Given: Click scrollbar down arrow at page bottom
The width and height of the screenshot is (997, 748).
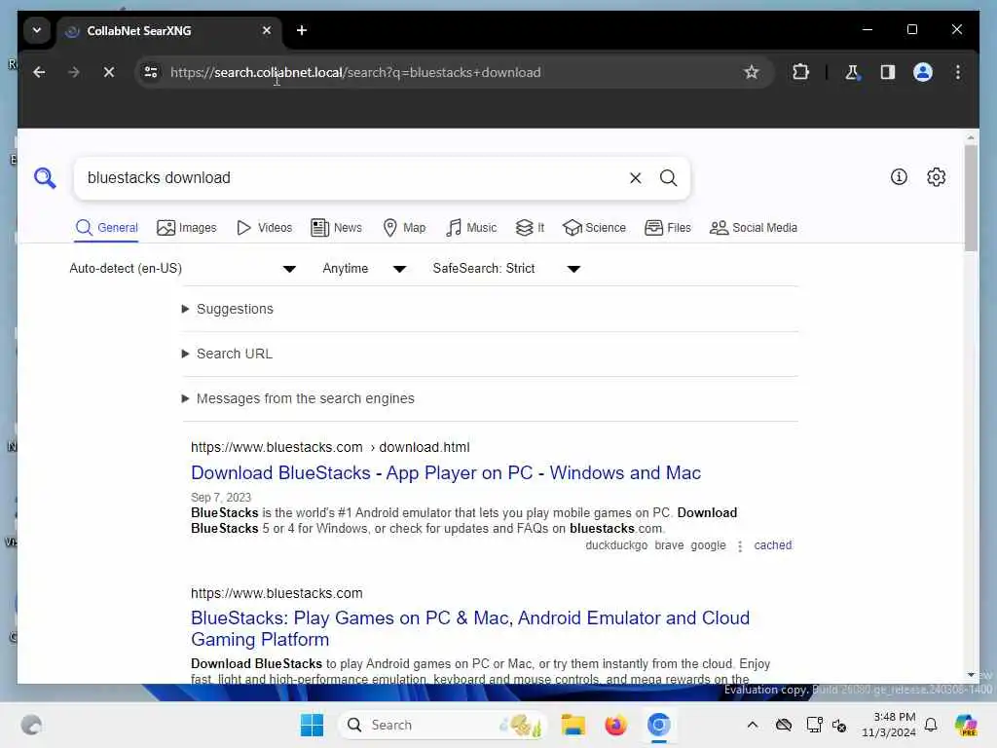Looking at the screenshot, I should click(971, 675).
